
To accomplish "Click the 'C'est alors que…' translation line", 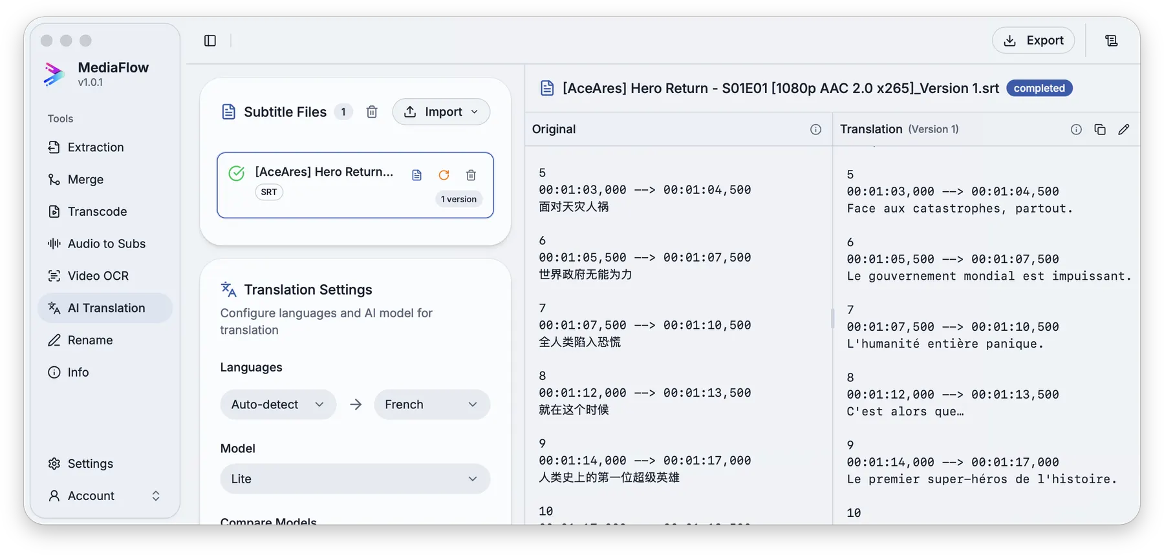I will tap(905, 412).
